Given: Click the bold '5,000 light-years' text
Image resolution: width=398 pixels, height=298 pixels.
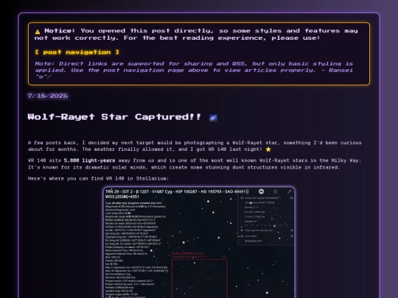Looking at the screenshot, I should pos(89,160).
